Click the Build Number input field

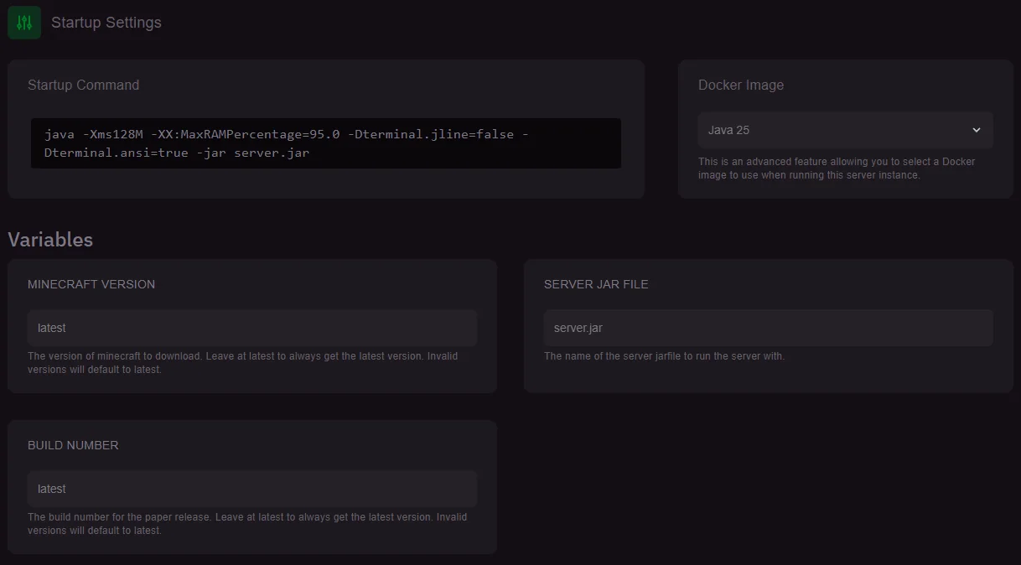coord(252,489)
